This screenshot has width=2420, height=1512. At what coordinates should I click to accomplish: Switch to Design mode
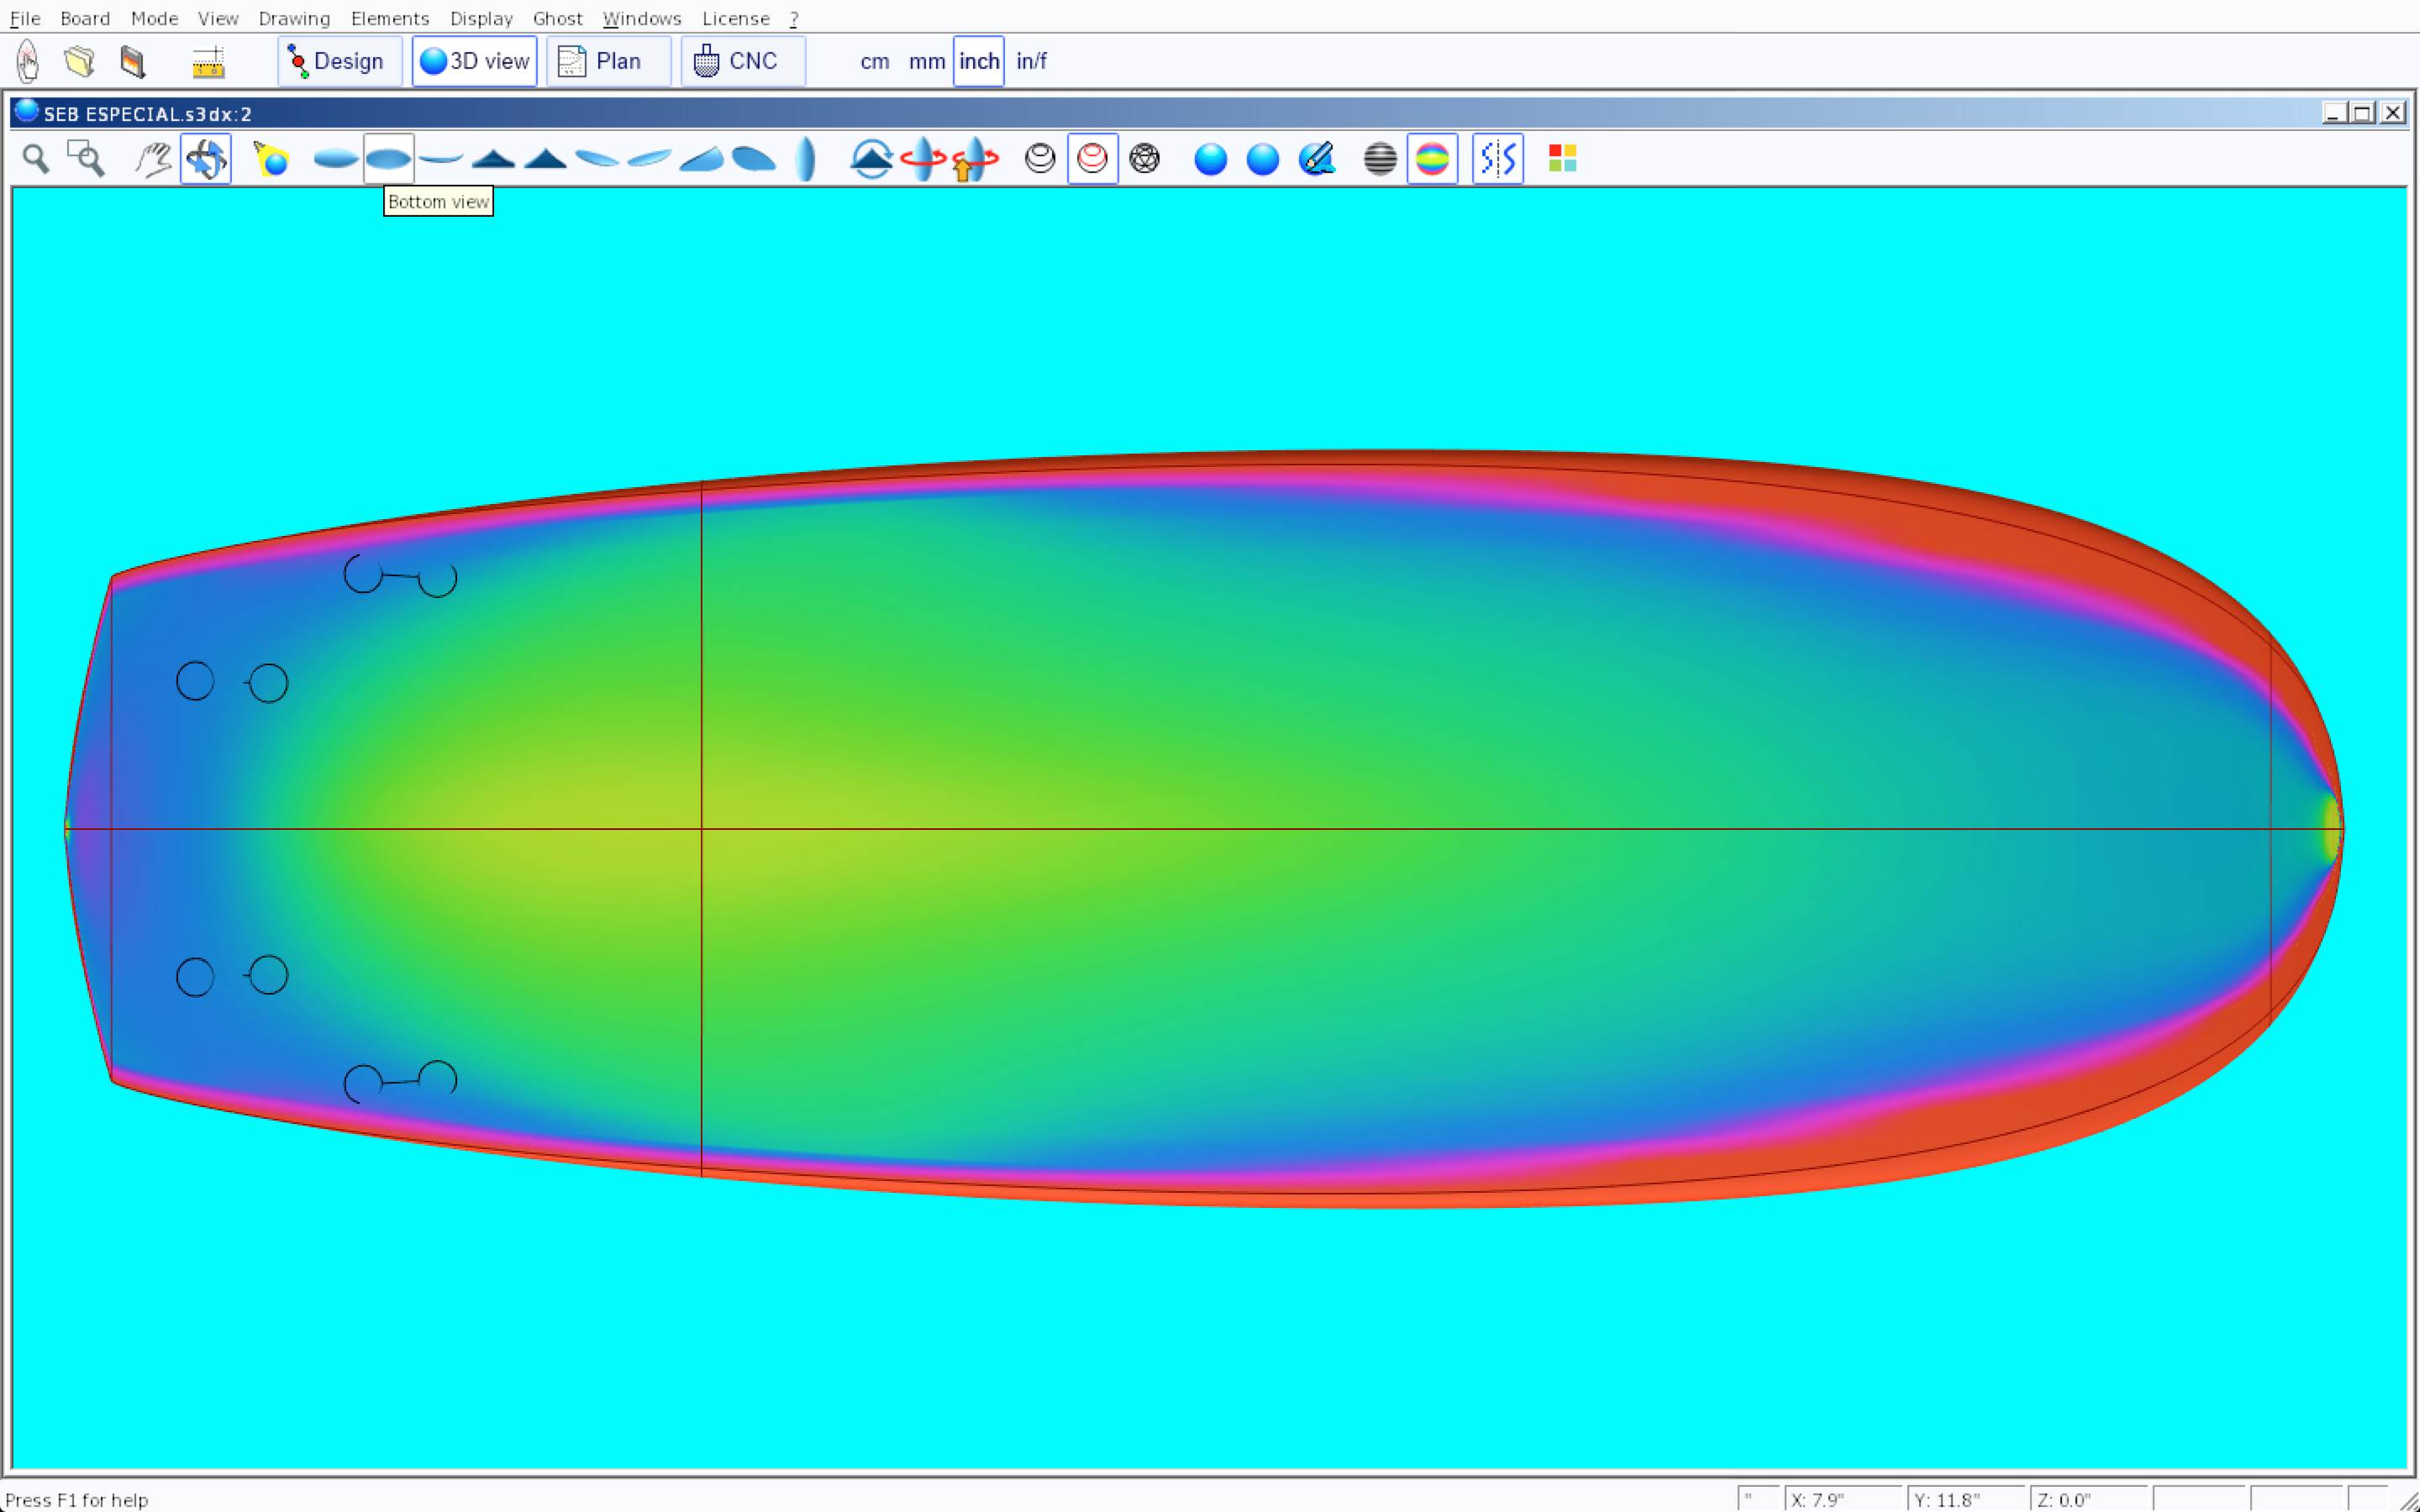pyautogui.click(x=339, y=61)
